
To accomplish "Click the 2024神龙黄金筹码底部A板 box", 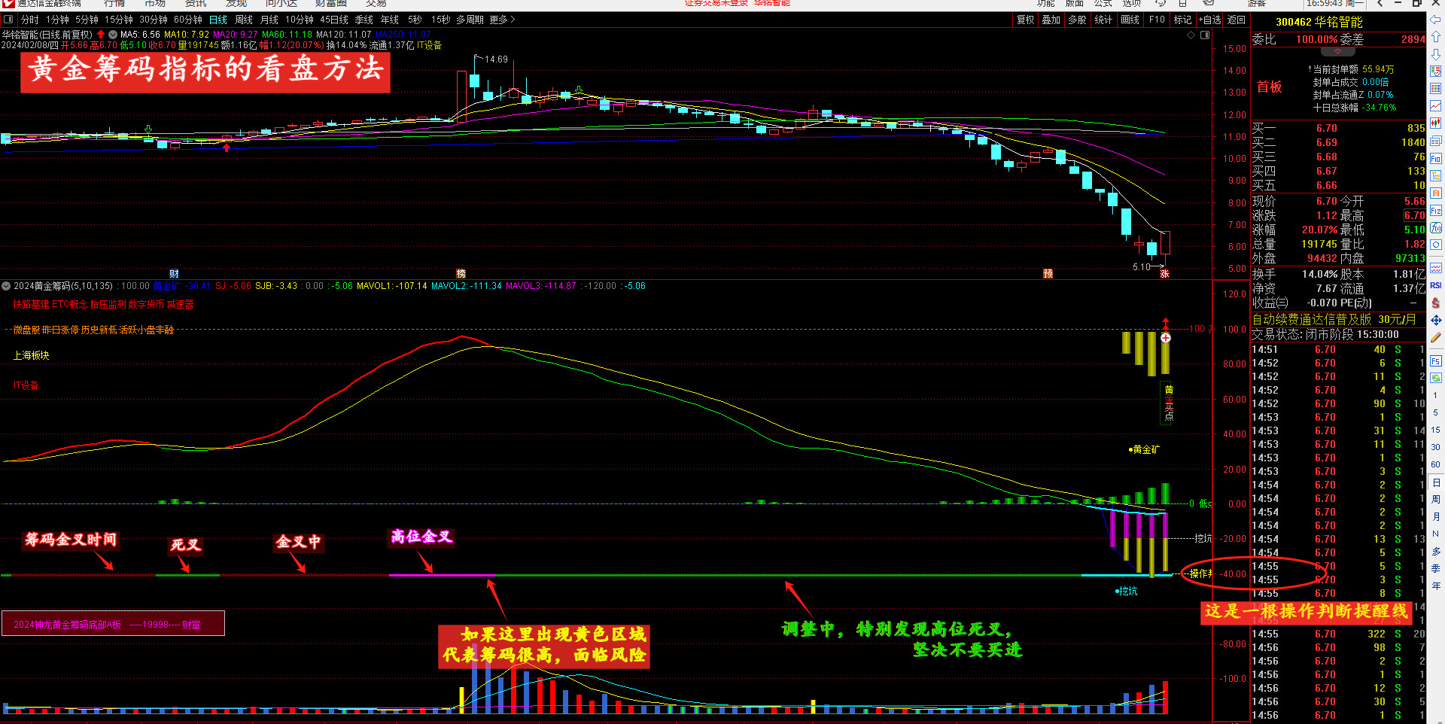I will click(113, 624).
